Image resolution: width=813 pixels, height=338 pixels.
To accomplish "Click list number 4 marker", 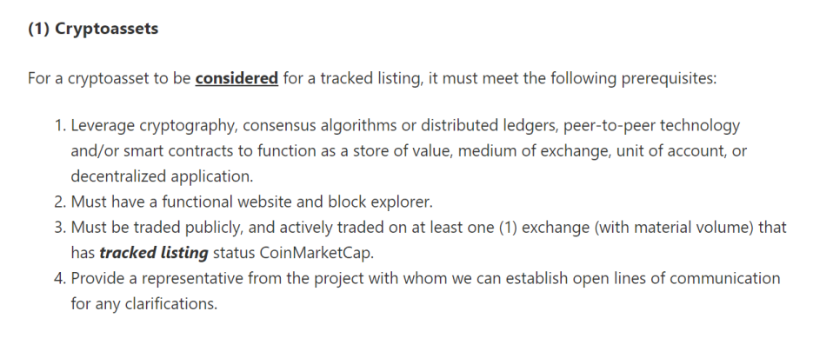I will [x=60, y=278].
